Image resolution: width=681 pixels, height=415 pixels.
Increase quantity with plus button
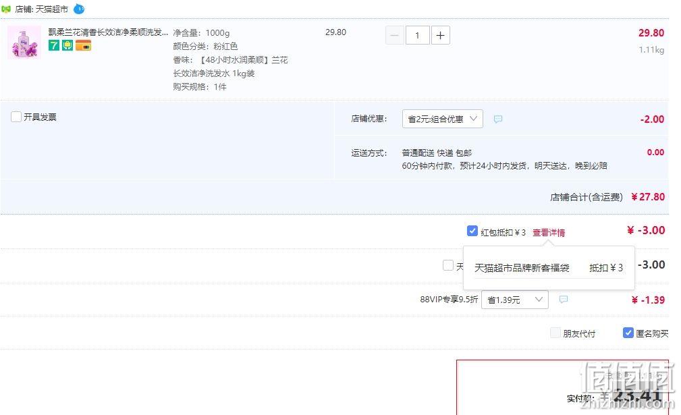[x=441, y=35]
